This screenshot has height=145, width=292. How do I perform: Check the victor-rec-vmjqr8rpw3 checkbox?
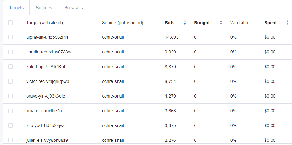(11, 81)
